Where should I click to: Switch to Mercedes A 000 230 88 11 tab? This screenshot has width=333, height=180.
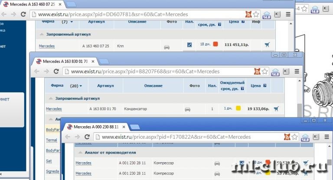click(96, 127)
